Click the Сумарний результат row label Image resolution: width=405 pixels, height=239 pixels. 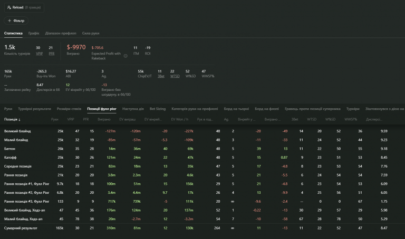21,228
